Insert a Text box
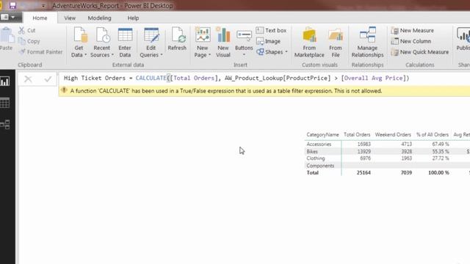This screenshot has width=470, height=264. [x=271, y=30]
